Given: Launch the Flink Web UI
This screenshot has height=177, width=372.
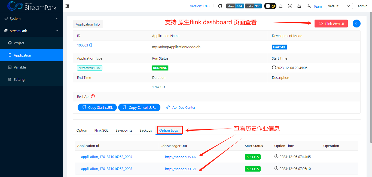Looking at the screenshot, I should pyautogui.click(x=331, y=23).
